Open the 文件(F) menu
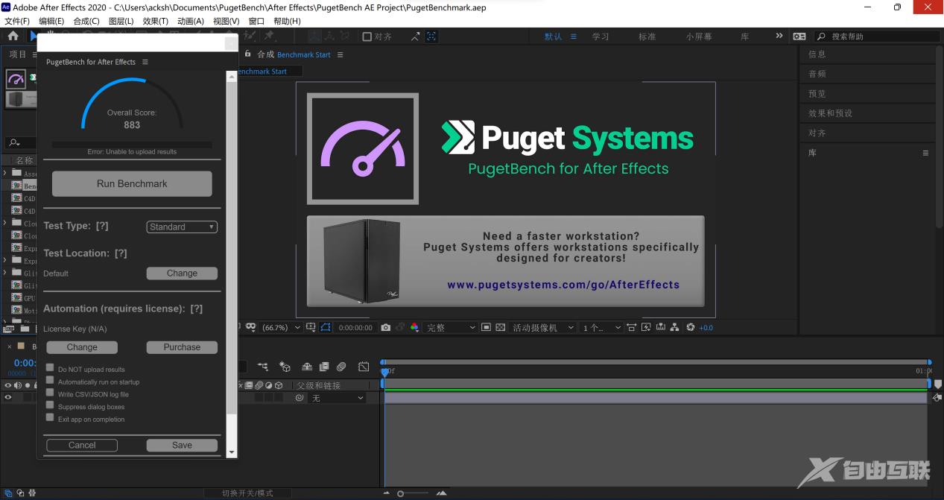The image size is (944, 500). 17,21
